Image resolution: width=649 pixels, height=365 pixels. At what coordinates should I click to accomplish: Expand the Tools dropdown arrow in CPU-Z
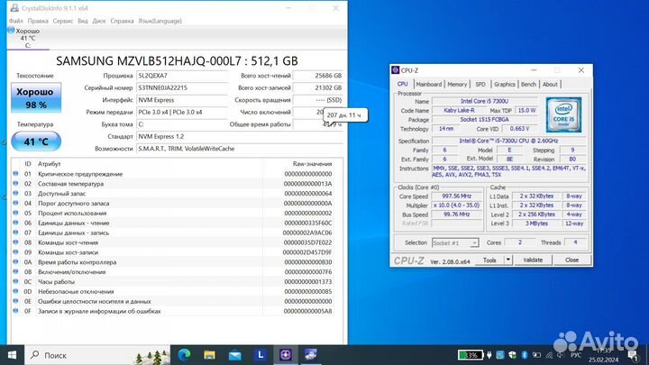(x=507, y=260)
